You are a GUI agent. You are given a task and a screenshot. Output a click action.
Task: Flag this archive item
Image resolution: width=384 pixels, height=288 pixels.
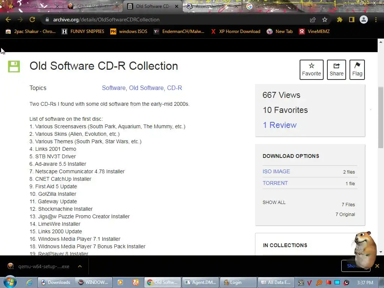pyautogui.click(x=357, y=70)
